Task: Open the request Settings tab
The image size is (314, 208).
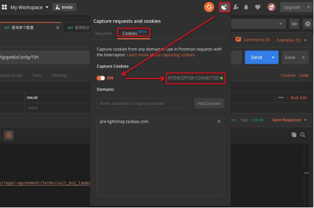Action: pos(60,75)
